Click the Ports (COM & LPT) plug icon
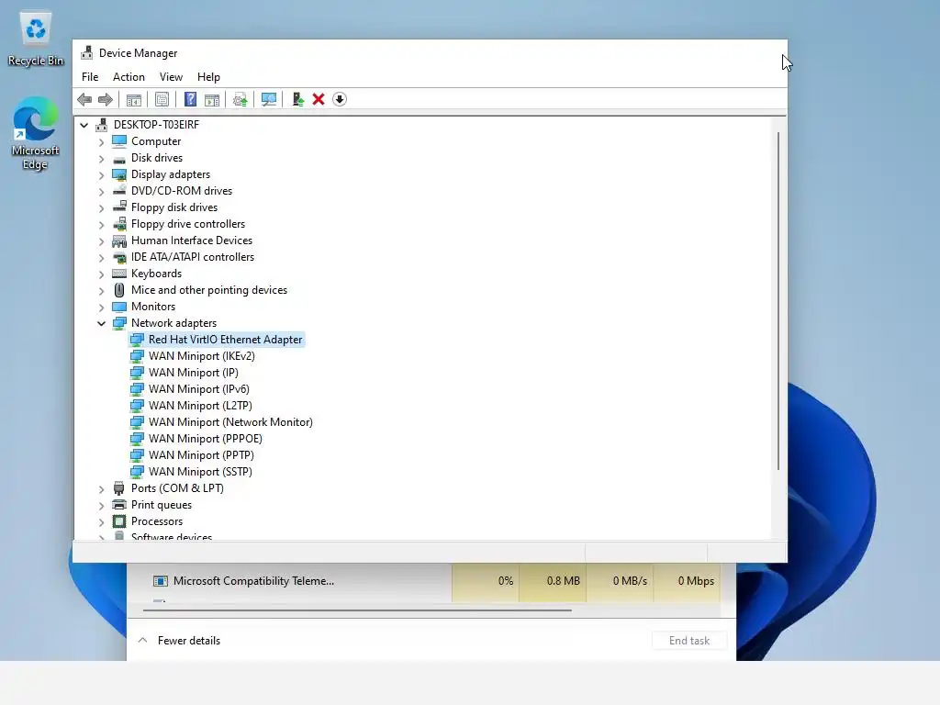 (119, 488)
